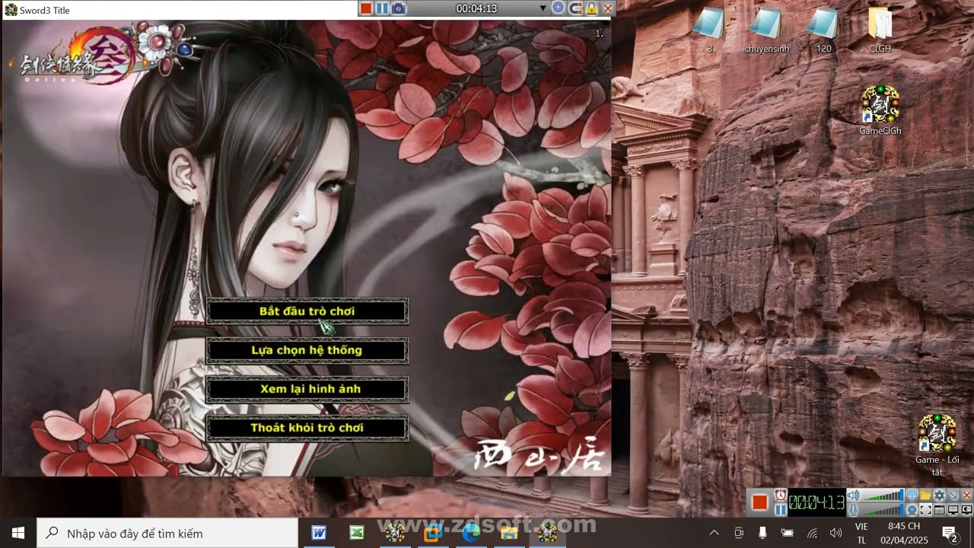The width and height of the screenshot is (974, 548).
Task: Open the top recorder bar dropdown arrow
Action: (x=543, y=8)
